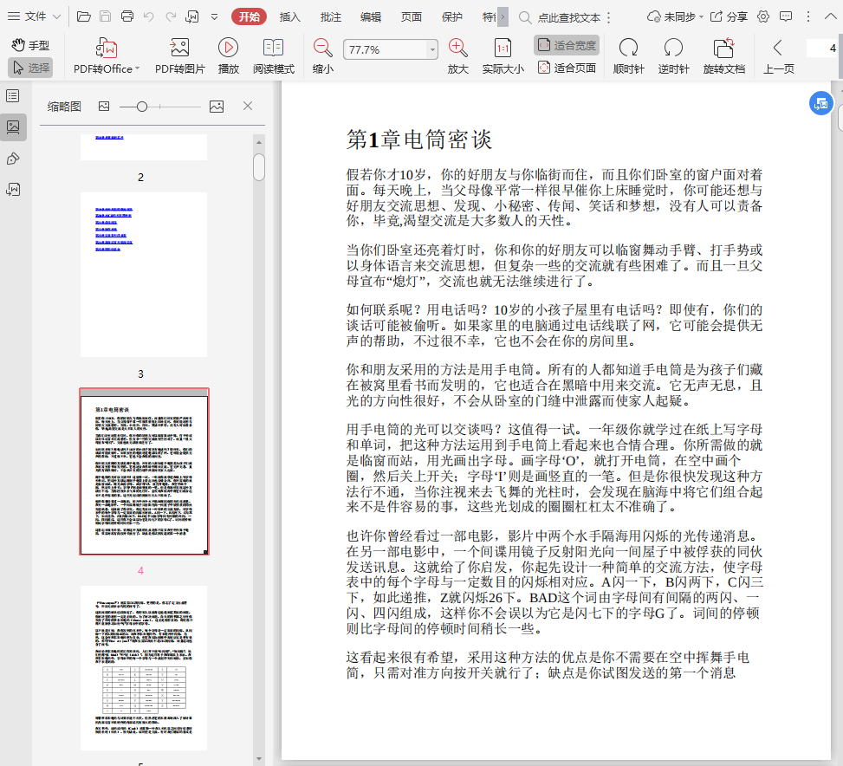Click thumbnail panel scrollbar handle

click(259, 167)
